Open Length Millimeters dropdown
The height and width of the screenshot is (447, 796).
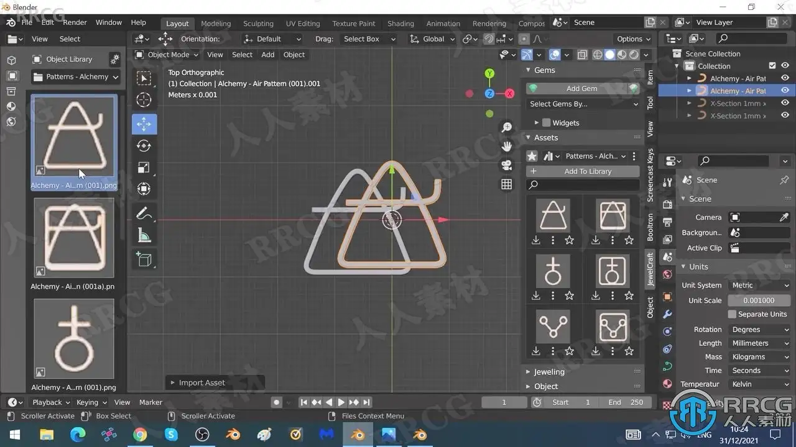[x=759, y=343]
